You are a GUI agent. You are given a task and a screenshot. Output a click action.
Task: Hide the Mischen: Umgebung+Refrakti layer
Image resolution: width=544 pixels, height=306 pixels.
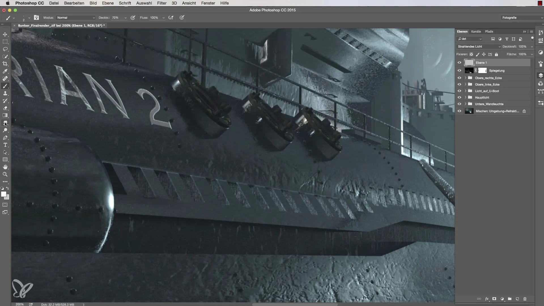(459, 111)
